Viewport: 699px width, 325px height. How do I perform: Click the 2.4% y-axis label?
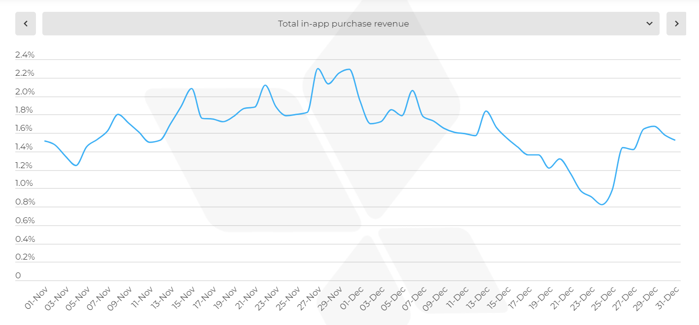(x=25, y=55)
